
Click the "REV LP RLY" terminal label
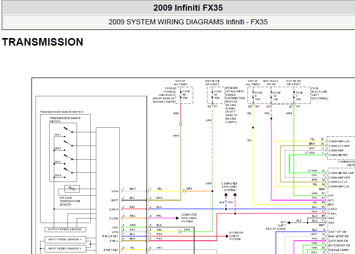pos(110,236)
